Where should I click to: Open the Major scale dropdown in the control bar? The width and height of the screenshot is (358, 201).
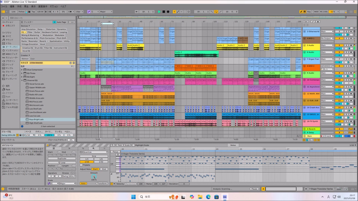tap(106, 12)
